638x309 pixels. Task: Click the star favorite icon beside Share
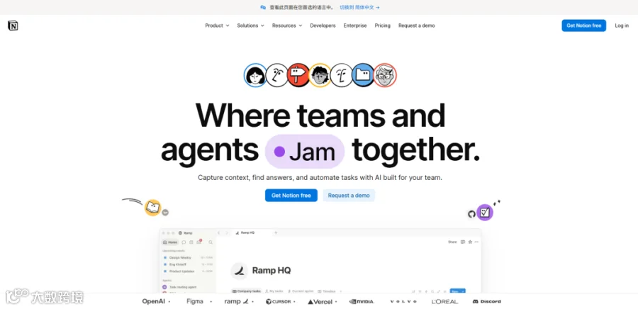pyautogui.click(x=470, y=242)
